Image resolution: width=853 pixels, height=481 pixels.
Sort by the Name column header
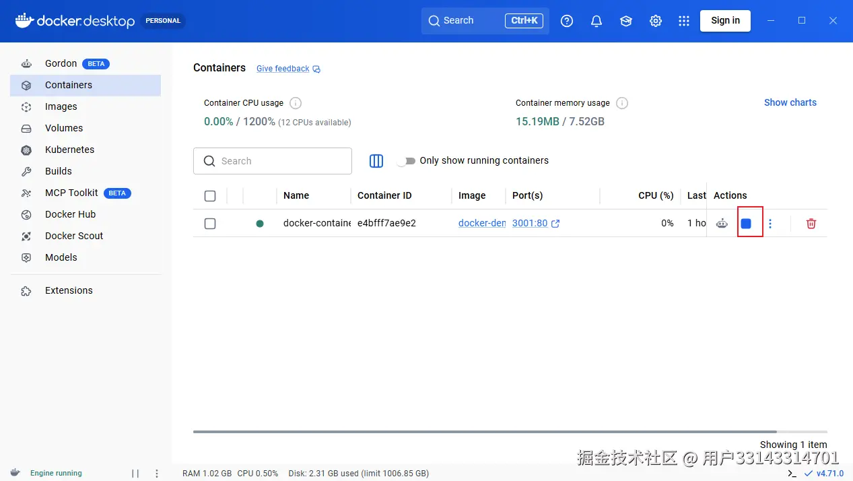[296, 195]
